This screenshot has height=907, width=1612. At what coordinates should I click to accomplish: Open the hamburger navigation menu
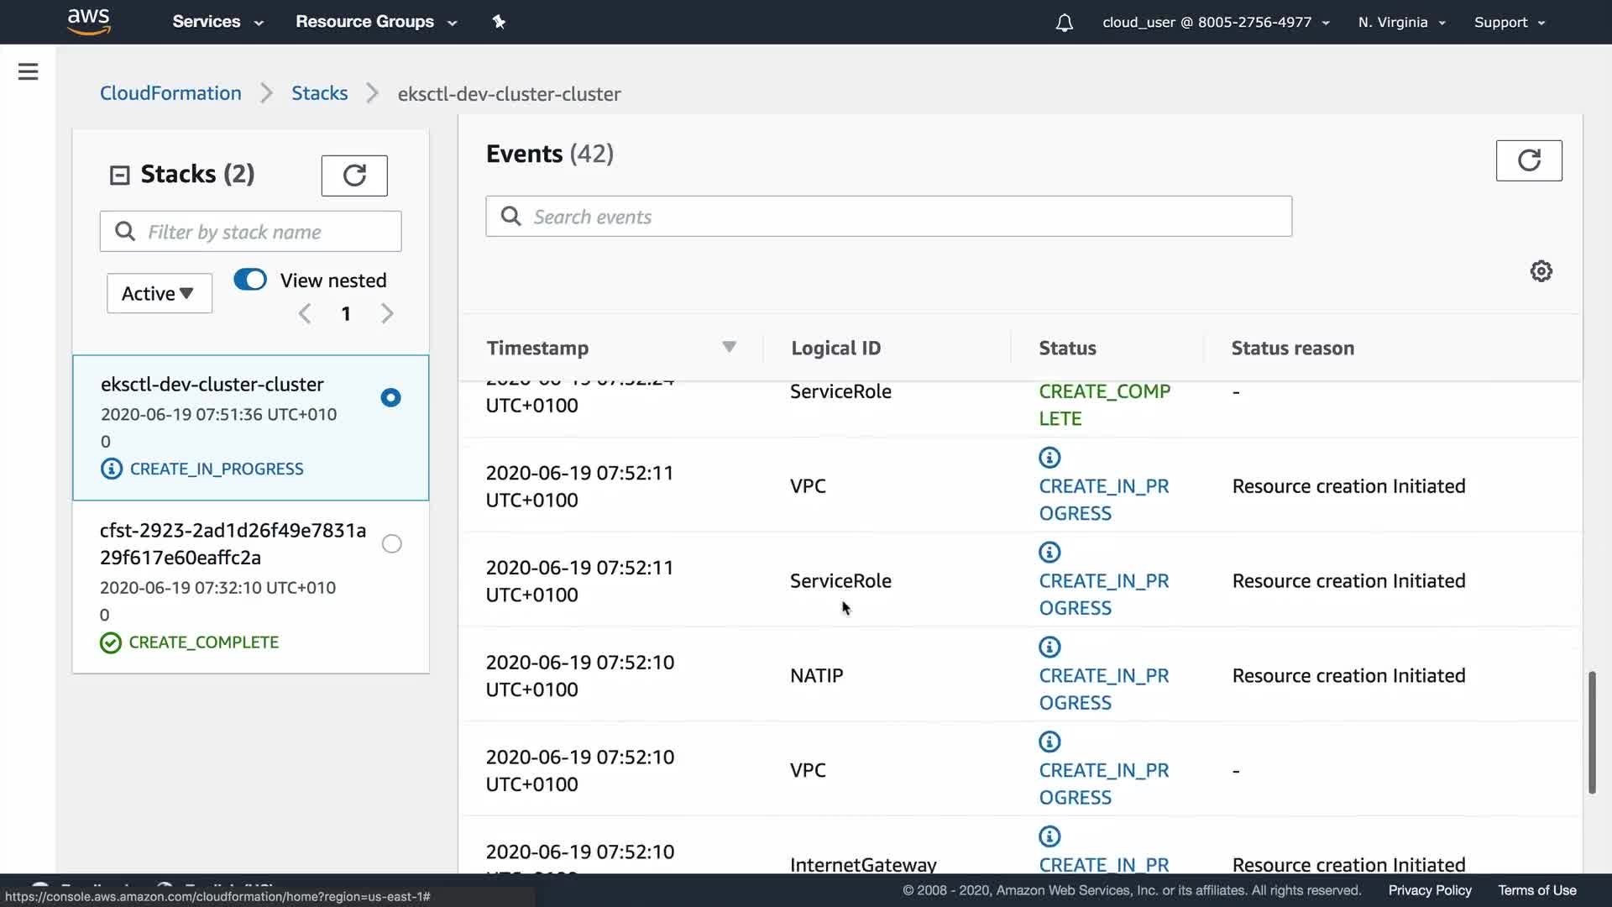[28, 72]
